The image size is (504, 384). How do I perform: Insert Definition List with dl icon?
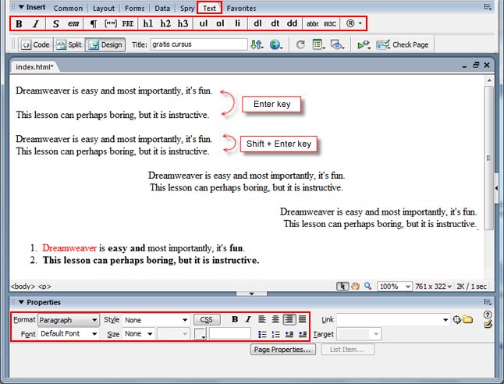tap(257, 23)
